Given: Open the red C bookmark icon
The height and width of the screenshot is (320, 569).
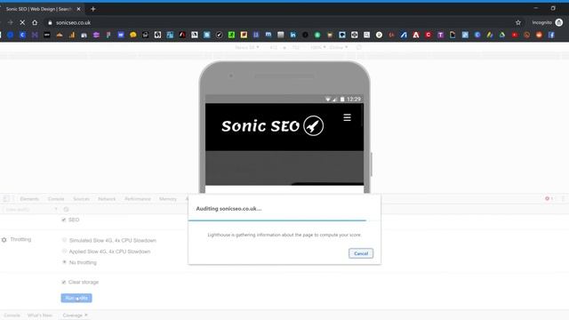Looking at the screenshot, I should (x=429, y=35).
